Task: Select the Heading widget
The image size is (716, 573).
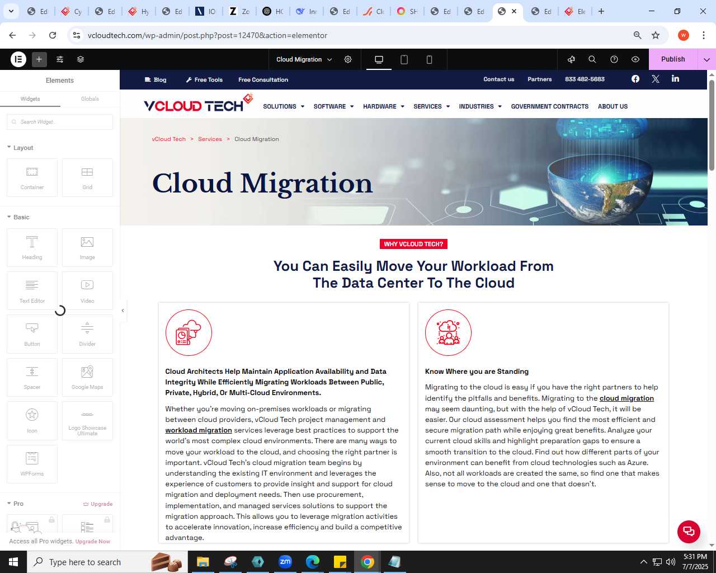Action: point(32,247)
